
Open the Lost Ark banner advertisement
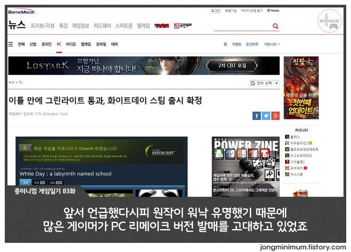point(144,66)
